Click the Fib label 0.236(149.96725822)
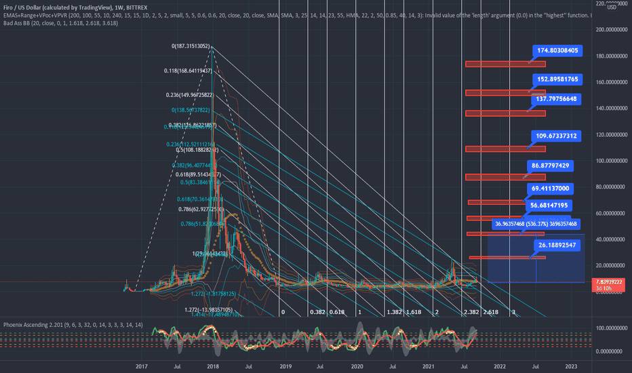The width and height of the screenshot is (632, 373). (190, 95)
